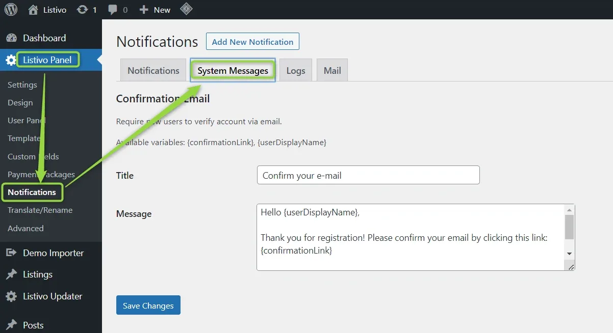This screenshot has width=613, height=333.
Task: Click the Dashboard gauge icon
Action: point(11,38)
